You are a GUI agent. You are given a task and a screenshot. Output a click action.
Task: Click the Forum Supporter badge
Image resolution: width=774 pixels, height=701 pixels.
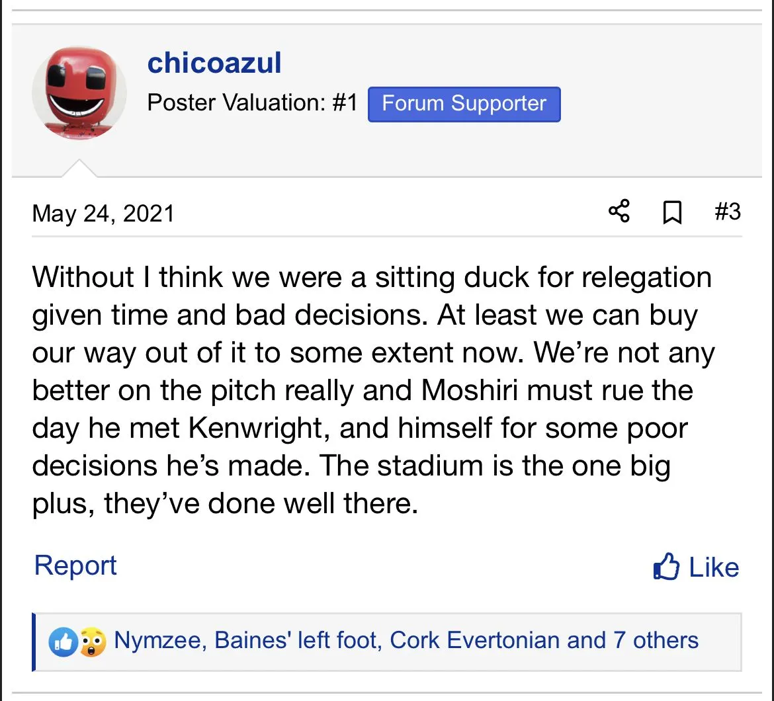coord(464,104)
